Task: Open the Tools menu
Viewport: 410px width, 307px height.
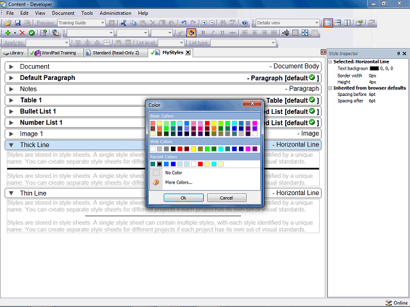Action: [x=87, y=13]
